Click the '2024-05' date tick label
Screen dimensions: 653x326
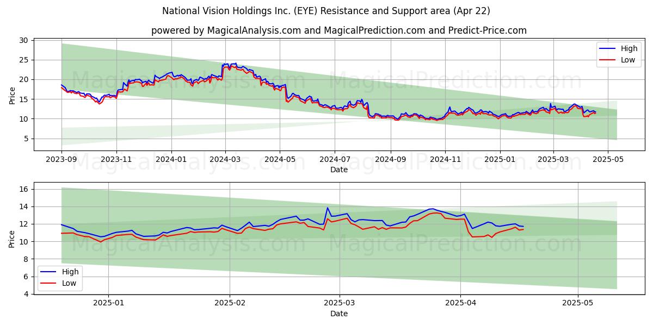click(280, 160)
